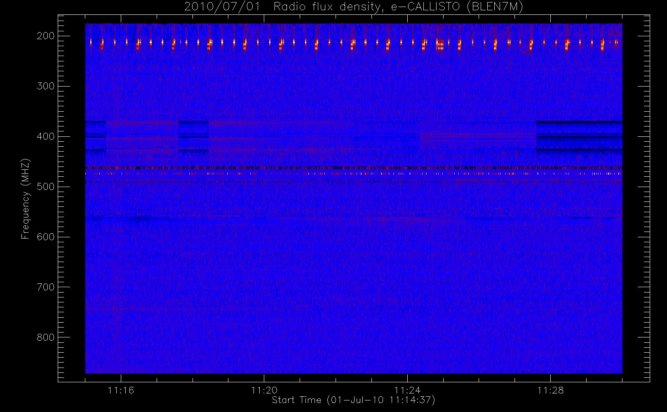Click the 11:20 time axis label

(264, 390)
